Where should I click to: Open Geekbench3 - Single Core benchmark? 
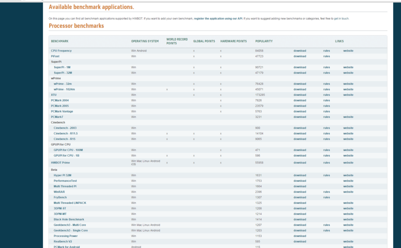coord(71,231)
